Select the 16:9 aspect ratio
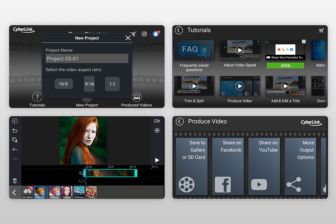This screenshot has height=224, width=336. 64,84
